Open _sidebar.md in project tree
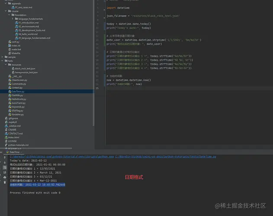This screenshot has height=216, width=273. (x=14, y=126)
